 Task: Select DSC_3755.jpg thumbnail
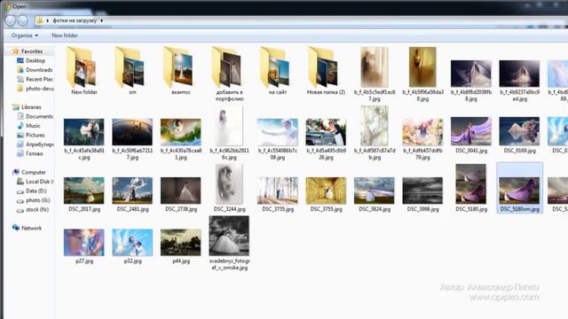(x=326, y=191)
